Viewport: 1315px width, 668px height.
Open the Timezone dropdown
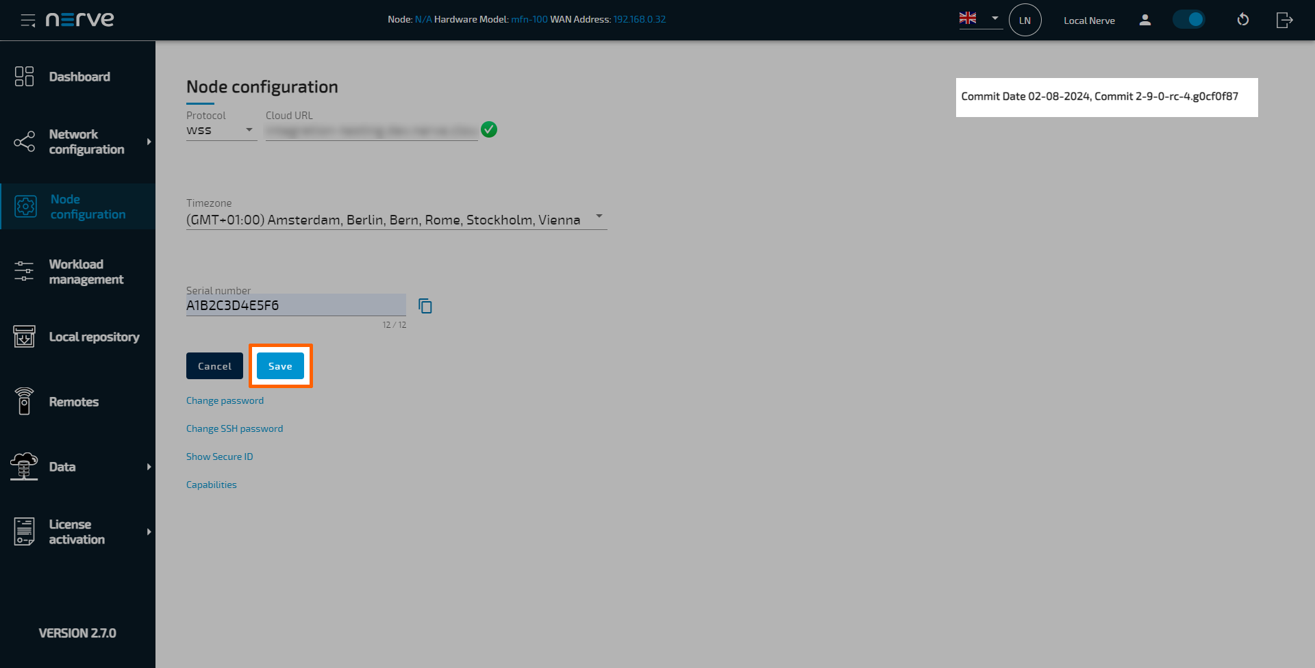(x=397, y=220)
